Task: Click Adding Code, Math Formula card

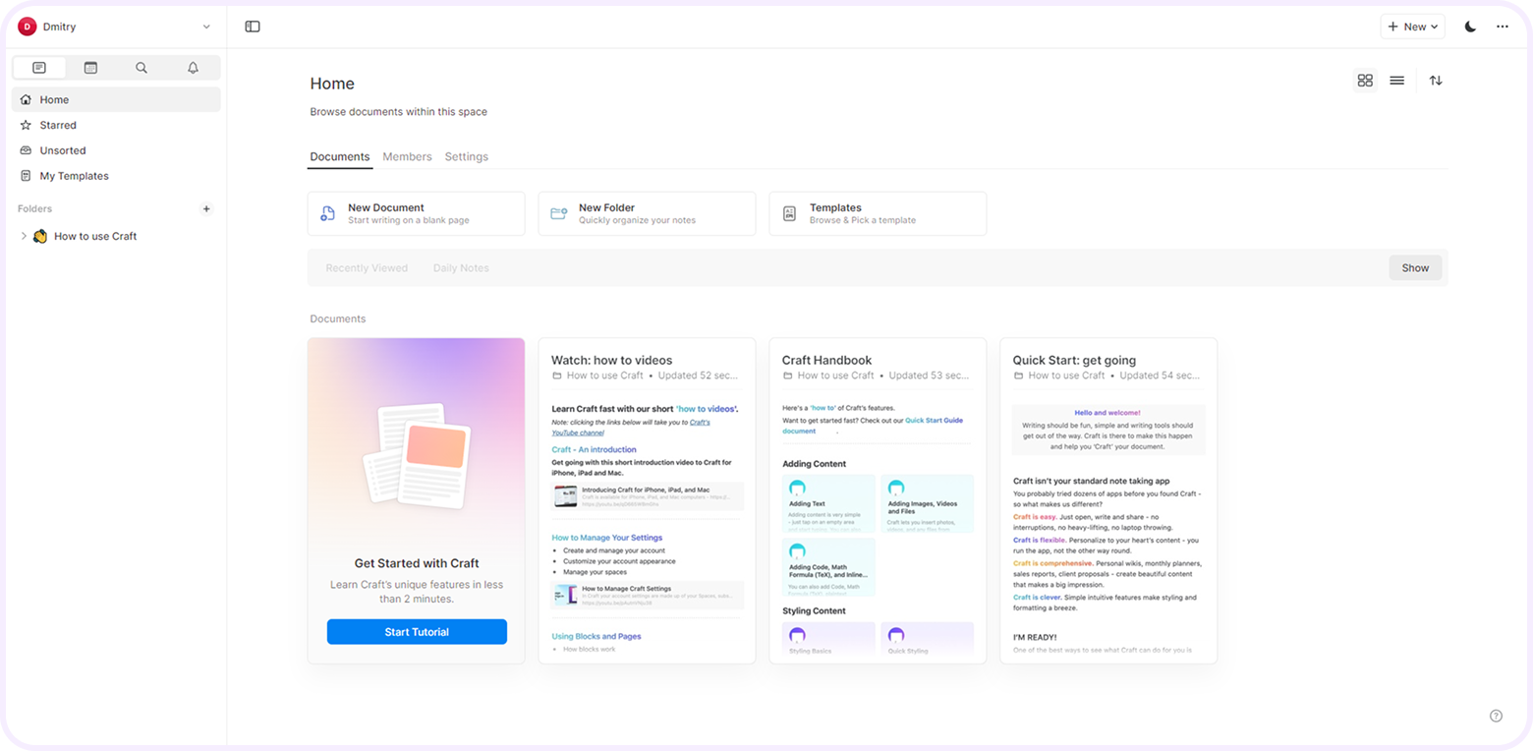Action: tap(828, 567)
